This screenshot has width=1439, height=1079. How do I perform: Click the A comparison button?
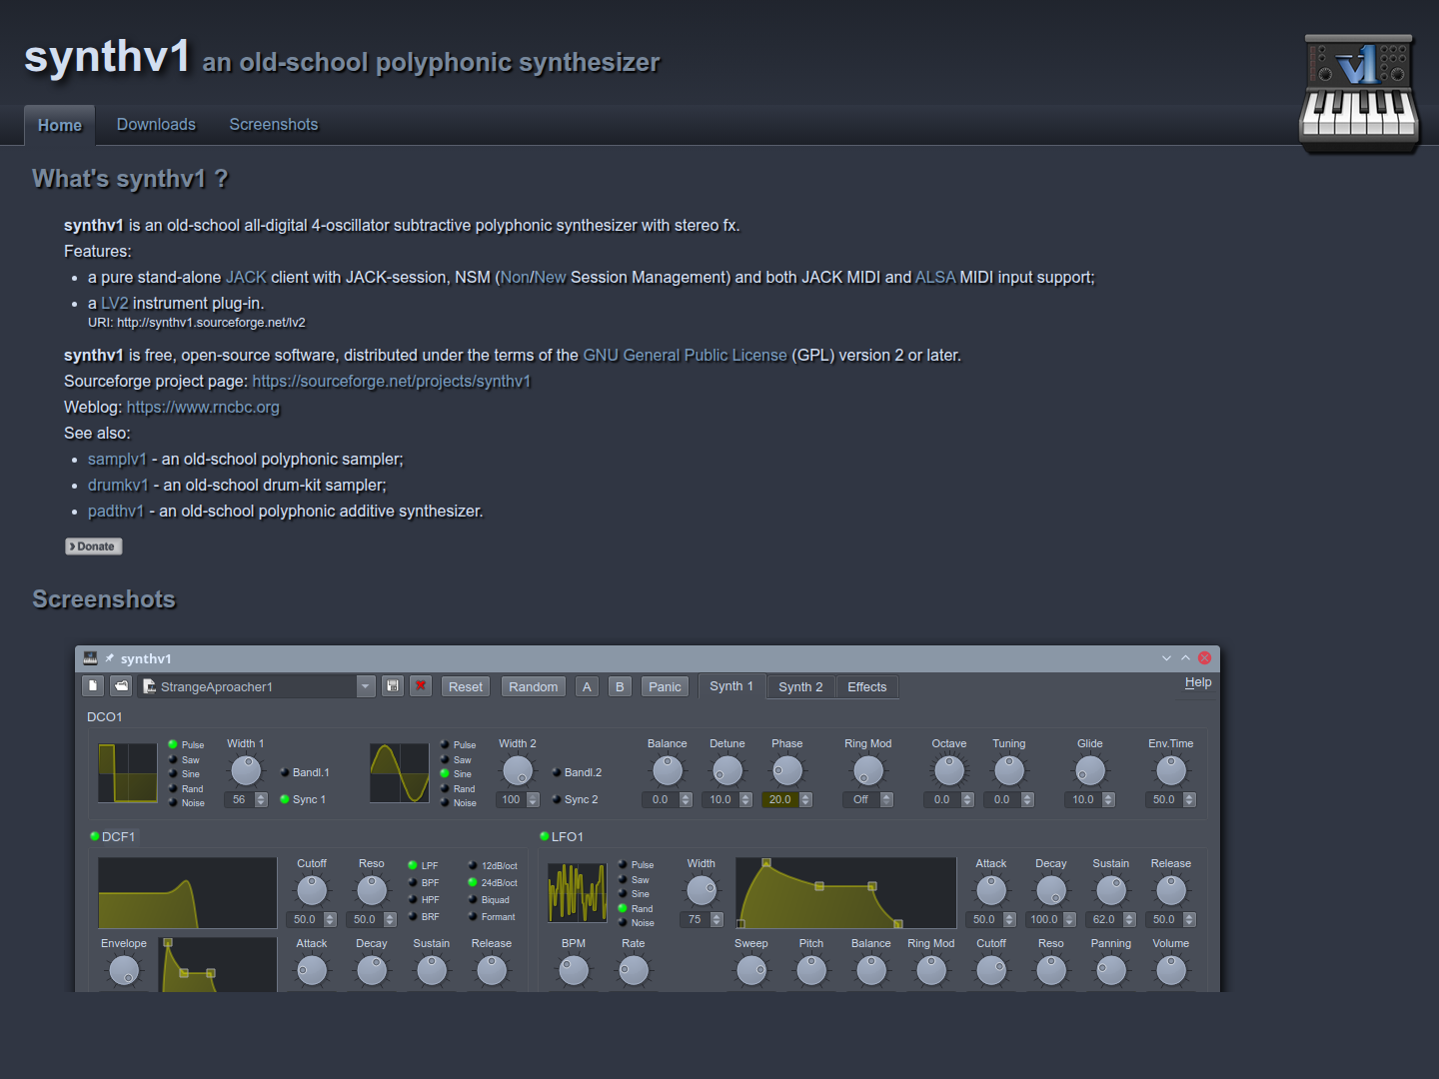[x=587, y=686]
